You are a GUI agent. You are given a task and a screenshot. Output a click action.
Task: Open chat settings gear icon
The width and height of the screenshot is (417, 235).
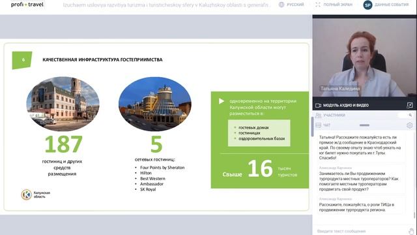coord(410,125)
